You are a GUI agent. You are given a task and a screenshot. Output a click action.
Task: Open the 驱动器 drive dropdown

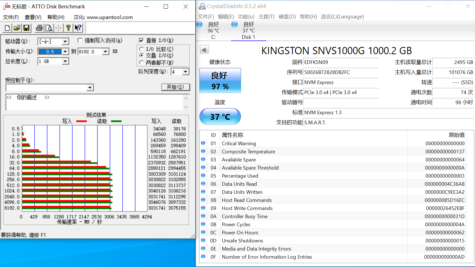[65, 42]
